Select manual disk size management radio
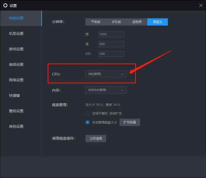 pyautogui.click(x=87, y=122)
